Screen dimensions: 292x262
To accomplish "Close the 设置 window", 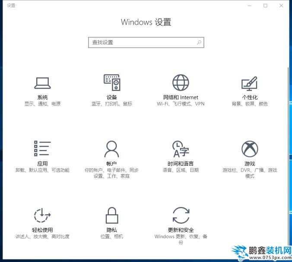I will pos(281,6).
